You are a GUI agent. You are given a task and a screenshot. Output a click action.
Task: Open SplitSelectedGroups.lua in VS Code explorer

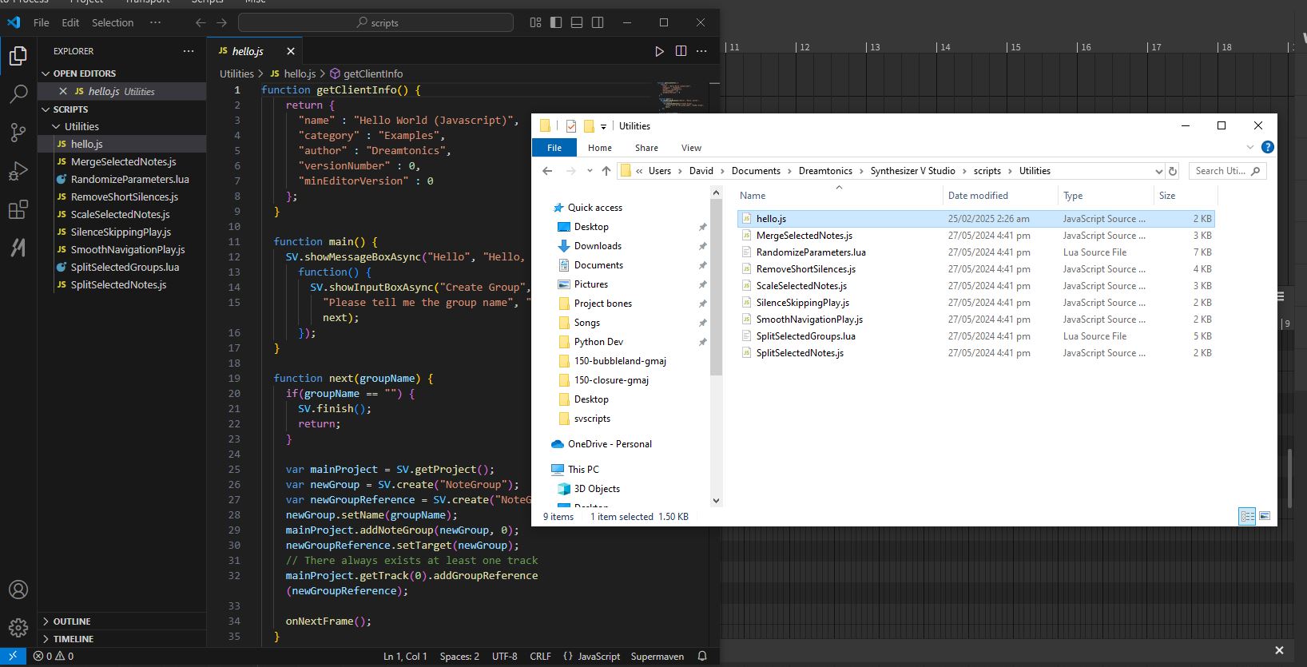(x=125, y=267)
